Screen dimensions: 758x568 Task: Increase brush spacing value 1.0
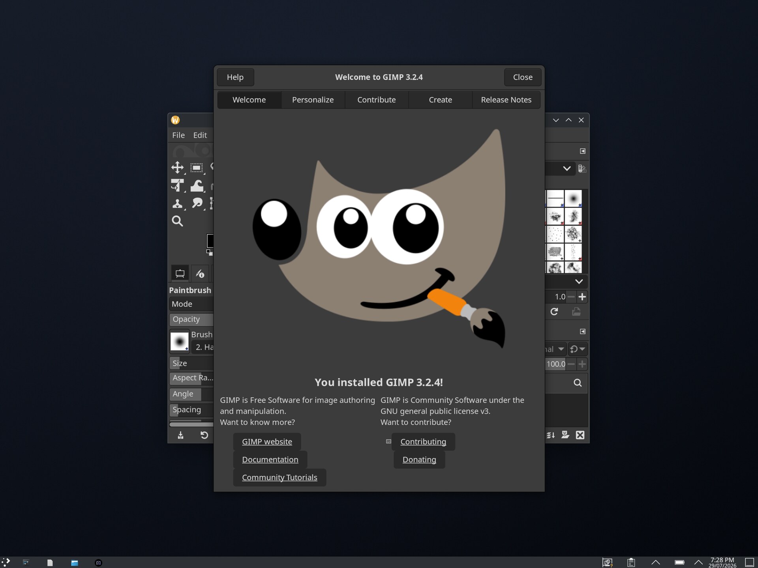tap(582, 297)
